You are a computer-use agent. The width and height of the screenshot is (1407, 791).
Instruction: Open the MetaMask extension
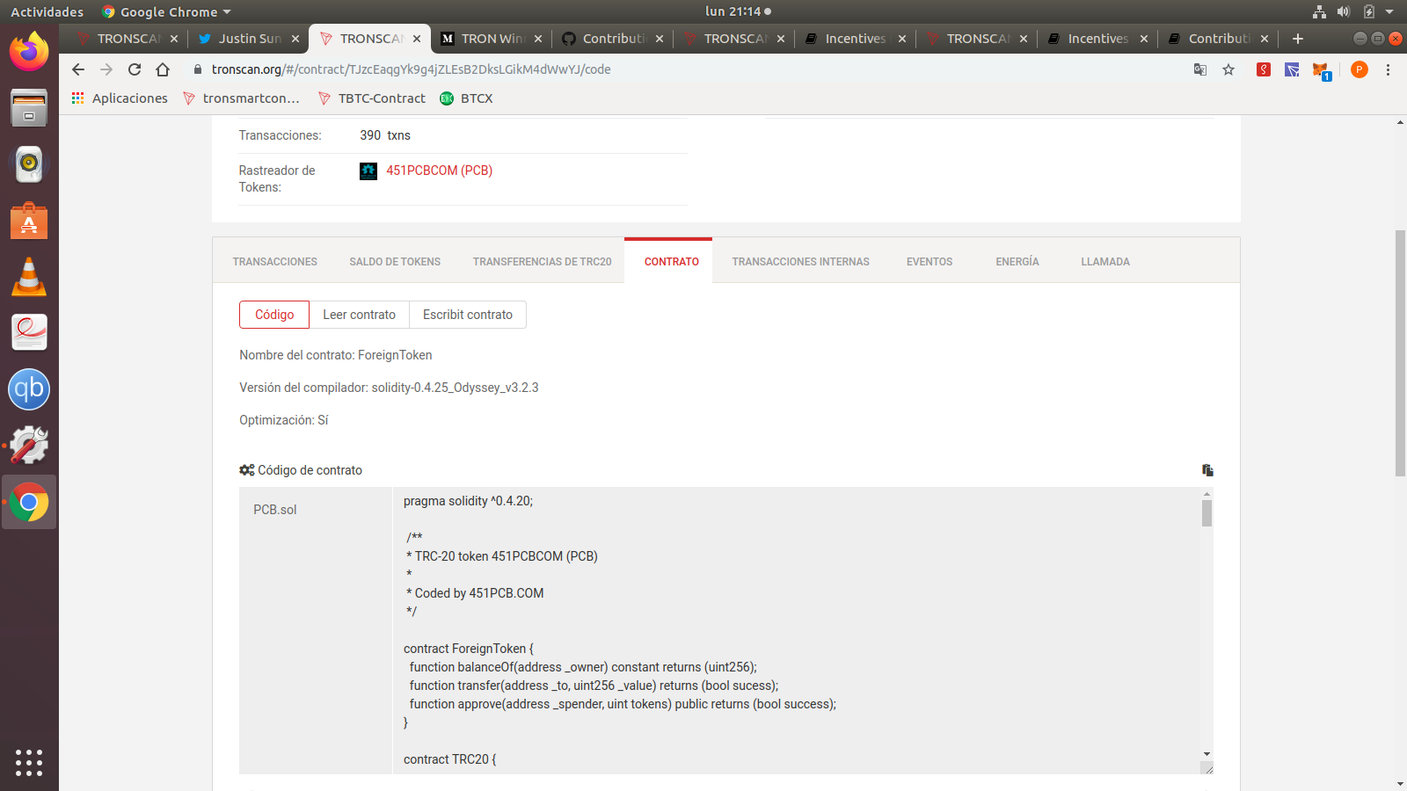(1320, 69)
